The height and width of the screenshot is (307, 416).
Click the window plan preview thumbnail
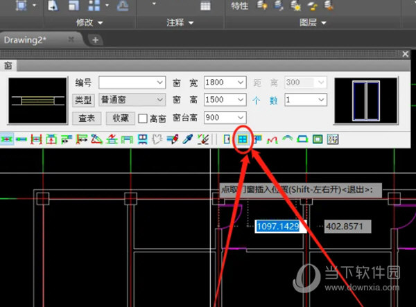[x=37, y=100]
